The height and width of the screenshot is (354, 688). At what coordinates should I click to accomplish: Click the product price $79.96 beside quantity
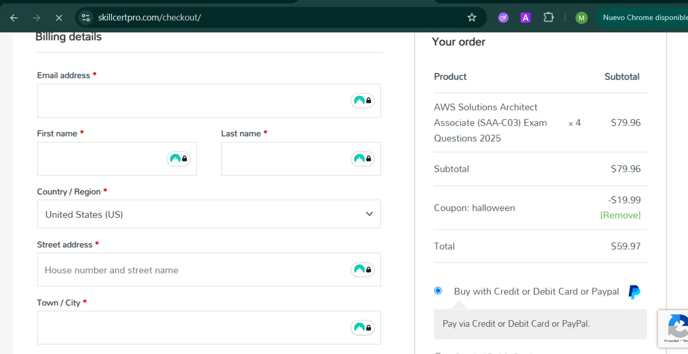tap(626, 123)
